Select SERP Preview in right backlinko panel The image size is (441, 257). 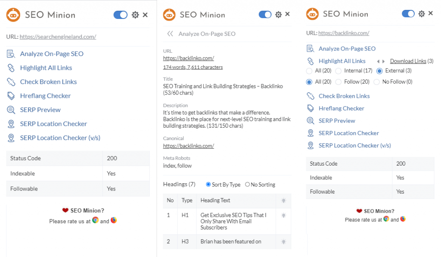337,121
